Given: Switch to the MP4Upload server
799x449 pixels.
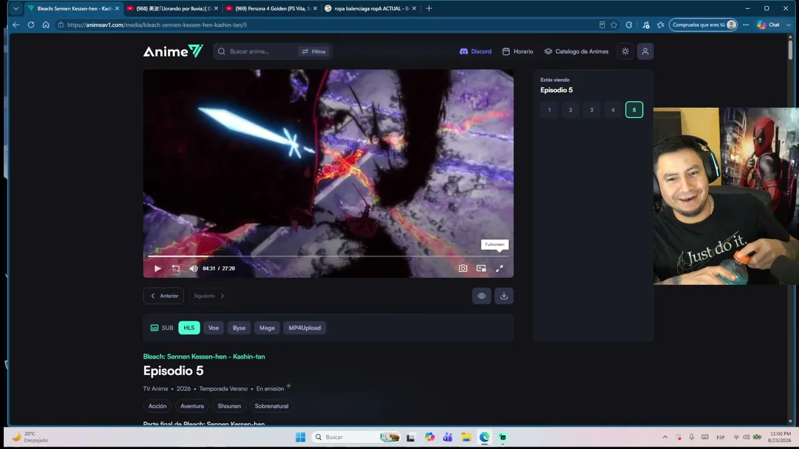Looking at the screenshot, I should [x=305, y=328].
